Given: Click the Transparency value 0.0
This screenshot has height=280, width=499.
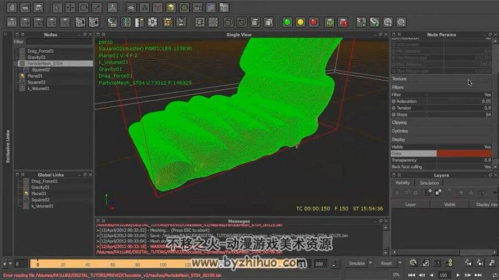Looking at the screenshot, I should pos(487,160).
